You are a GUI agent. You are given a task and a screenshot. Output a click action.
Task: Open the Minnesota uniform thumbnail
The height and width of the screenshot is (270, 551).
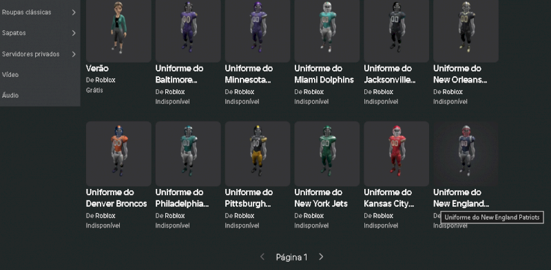[x=258, y=31]
